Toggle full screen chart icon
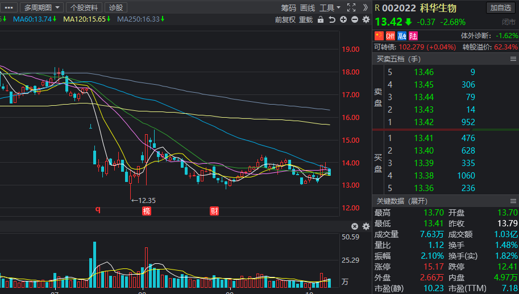This screenshot has height=294, width=519. tap(351, 7)
